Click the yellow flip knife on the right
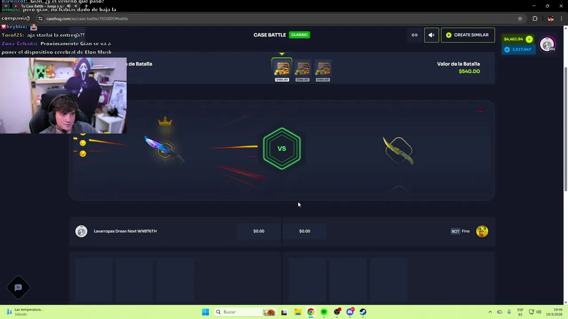The image size is (568, 319). pyautogui.click(x=398, y=150)
